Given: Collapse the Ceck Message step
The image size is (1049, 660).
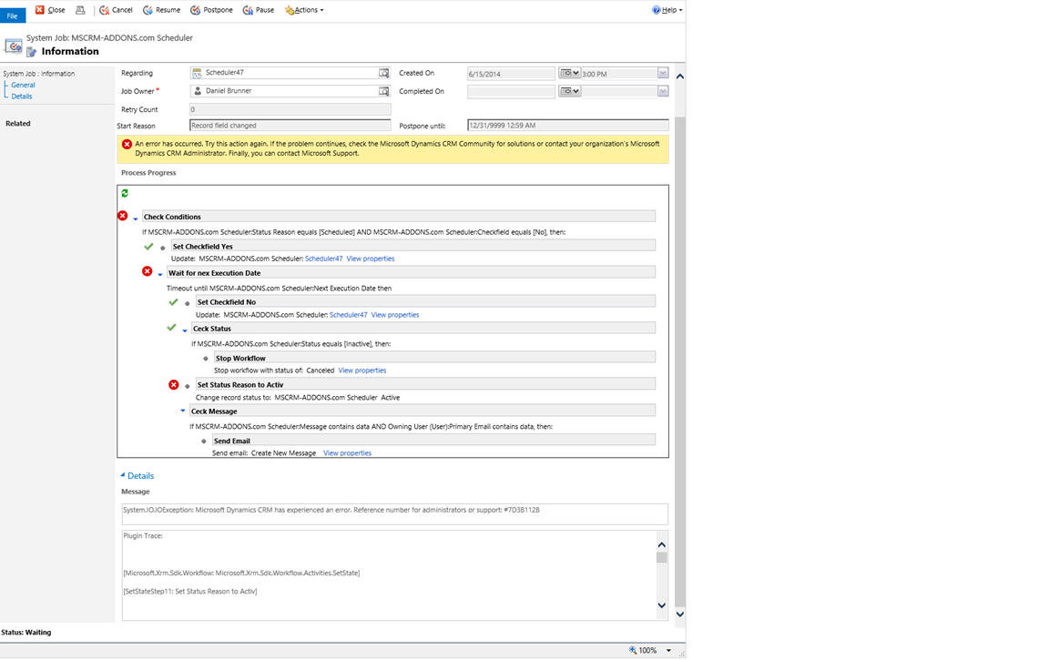Looking at the screenshot, I should (183, 411).
